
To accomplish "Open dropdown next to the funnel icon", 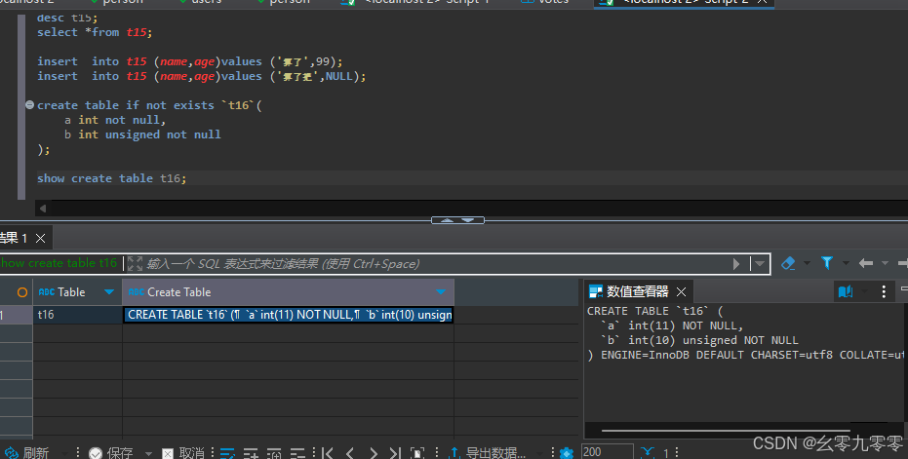I will pyautogui.click(x=846, y=263).
